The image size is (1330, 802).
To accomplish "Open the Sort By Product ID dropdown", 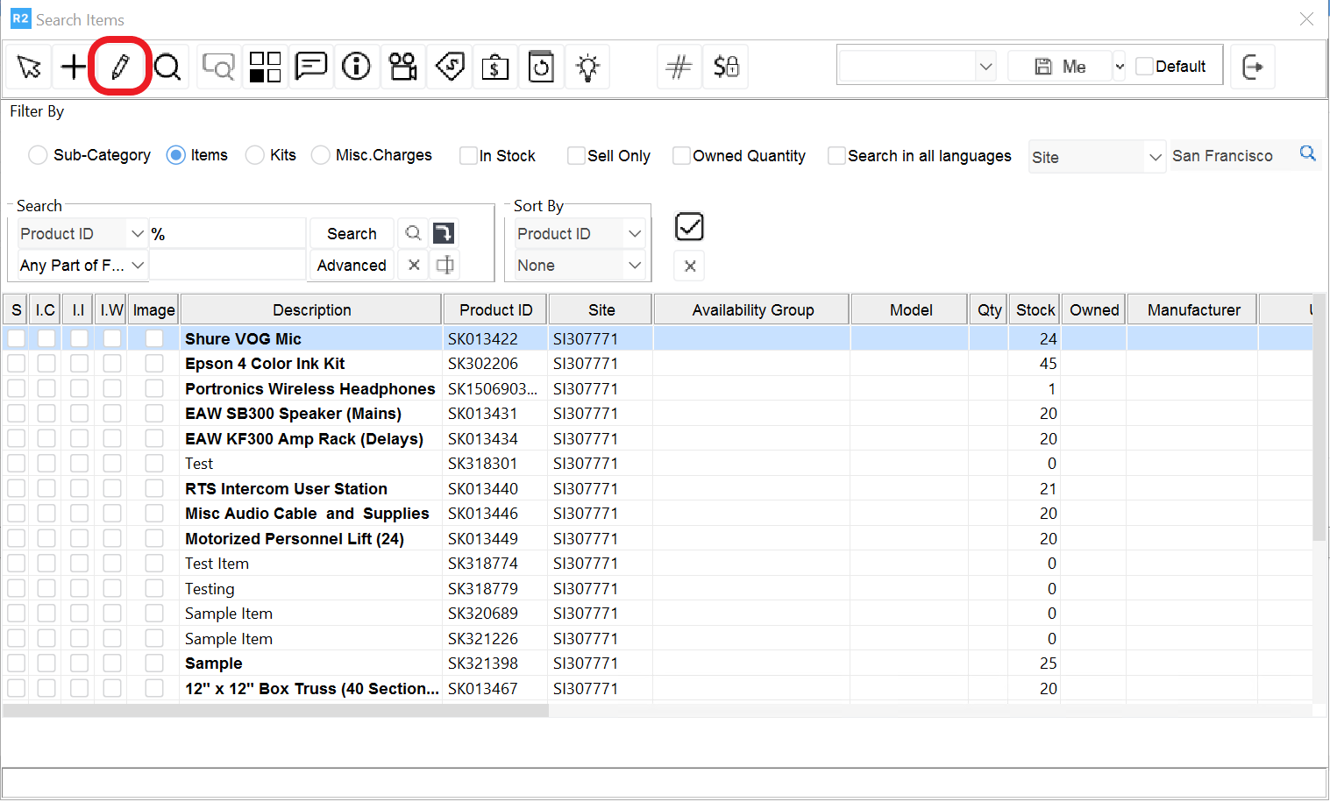I will [635, 234].
